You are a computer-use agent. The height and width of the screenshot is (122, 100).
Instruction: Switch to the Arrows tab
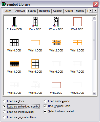point(20,11)
